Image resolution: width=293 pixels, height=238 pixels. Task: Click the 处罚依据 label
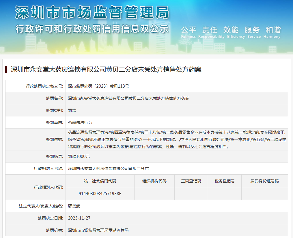point(54,139)
